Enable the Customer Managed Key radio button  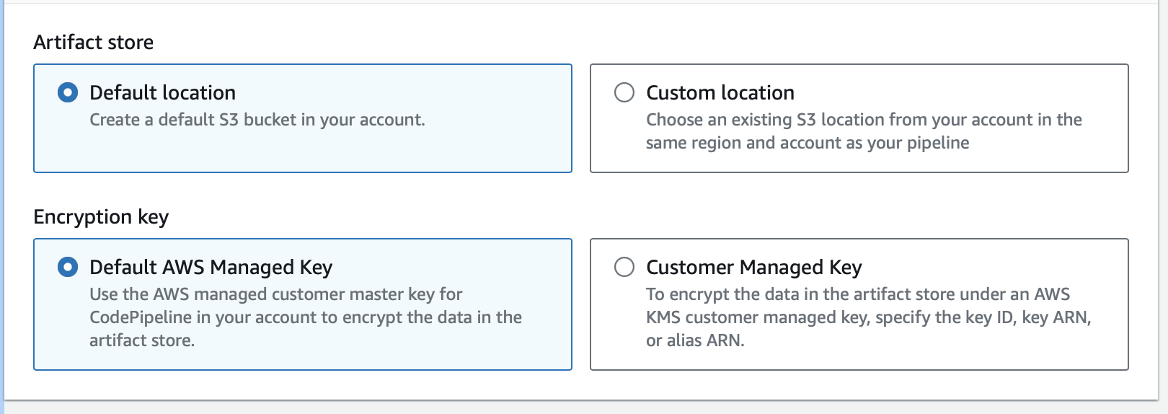624,267
